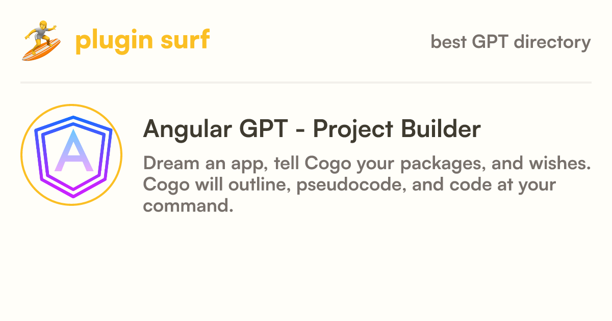The image size is (612, 321).
Task: Click the word "best" in the tagline
Action: point(449,42)
